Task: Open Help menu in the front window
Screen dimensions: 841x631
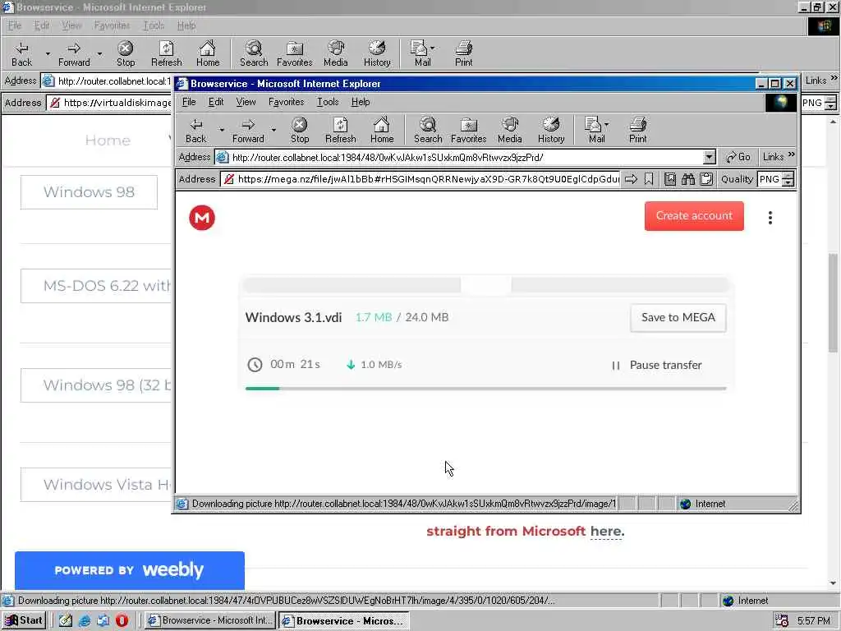Action: (x=361, y=102)
